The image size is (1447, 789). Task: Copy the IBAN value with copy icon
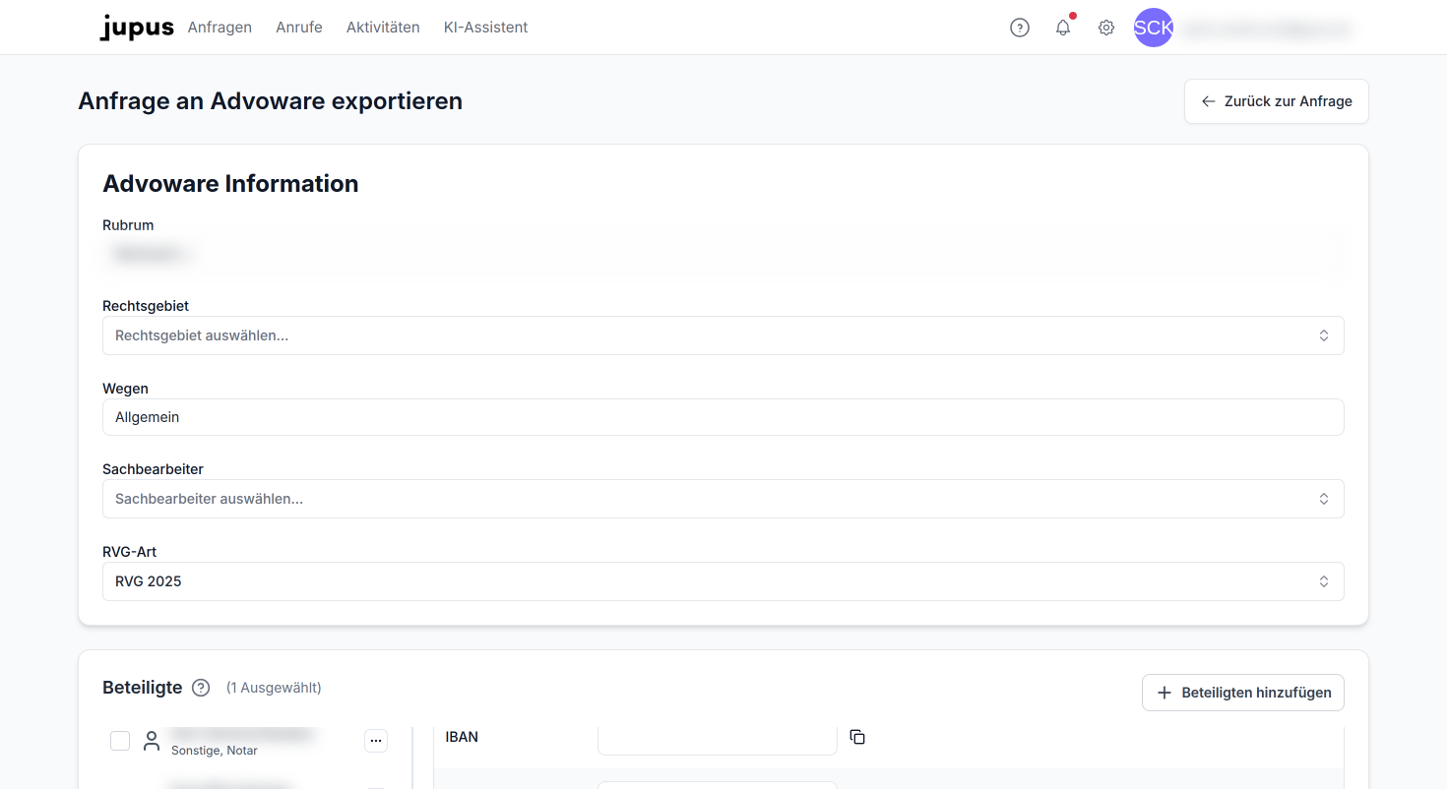(857, 737)
